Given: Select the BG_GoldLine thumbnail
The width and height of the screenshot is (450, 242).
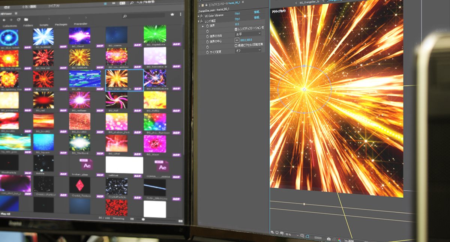Looking at the screenshot, I should point(79,57).
